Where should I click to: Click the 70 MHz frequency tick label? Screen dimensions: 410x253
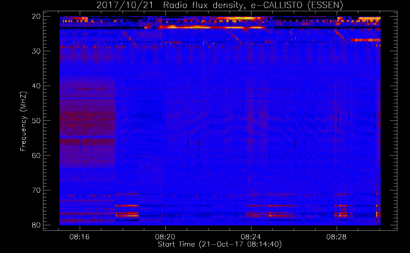coord(36,190)
